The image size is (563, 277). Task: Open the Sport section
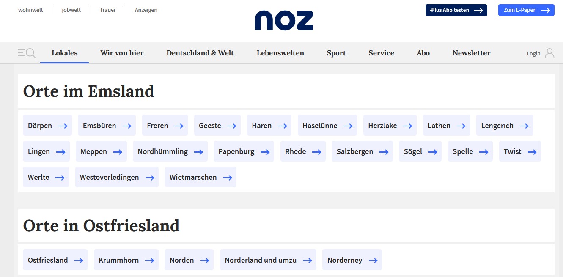click(x=336, y=53)
